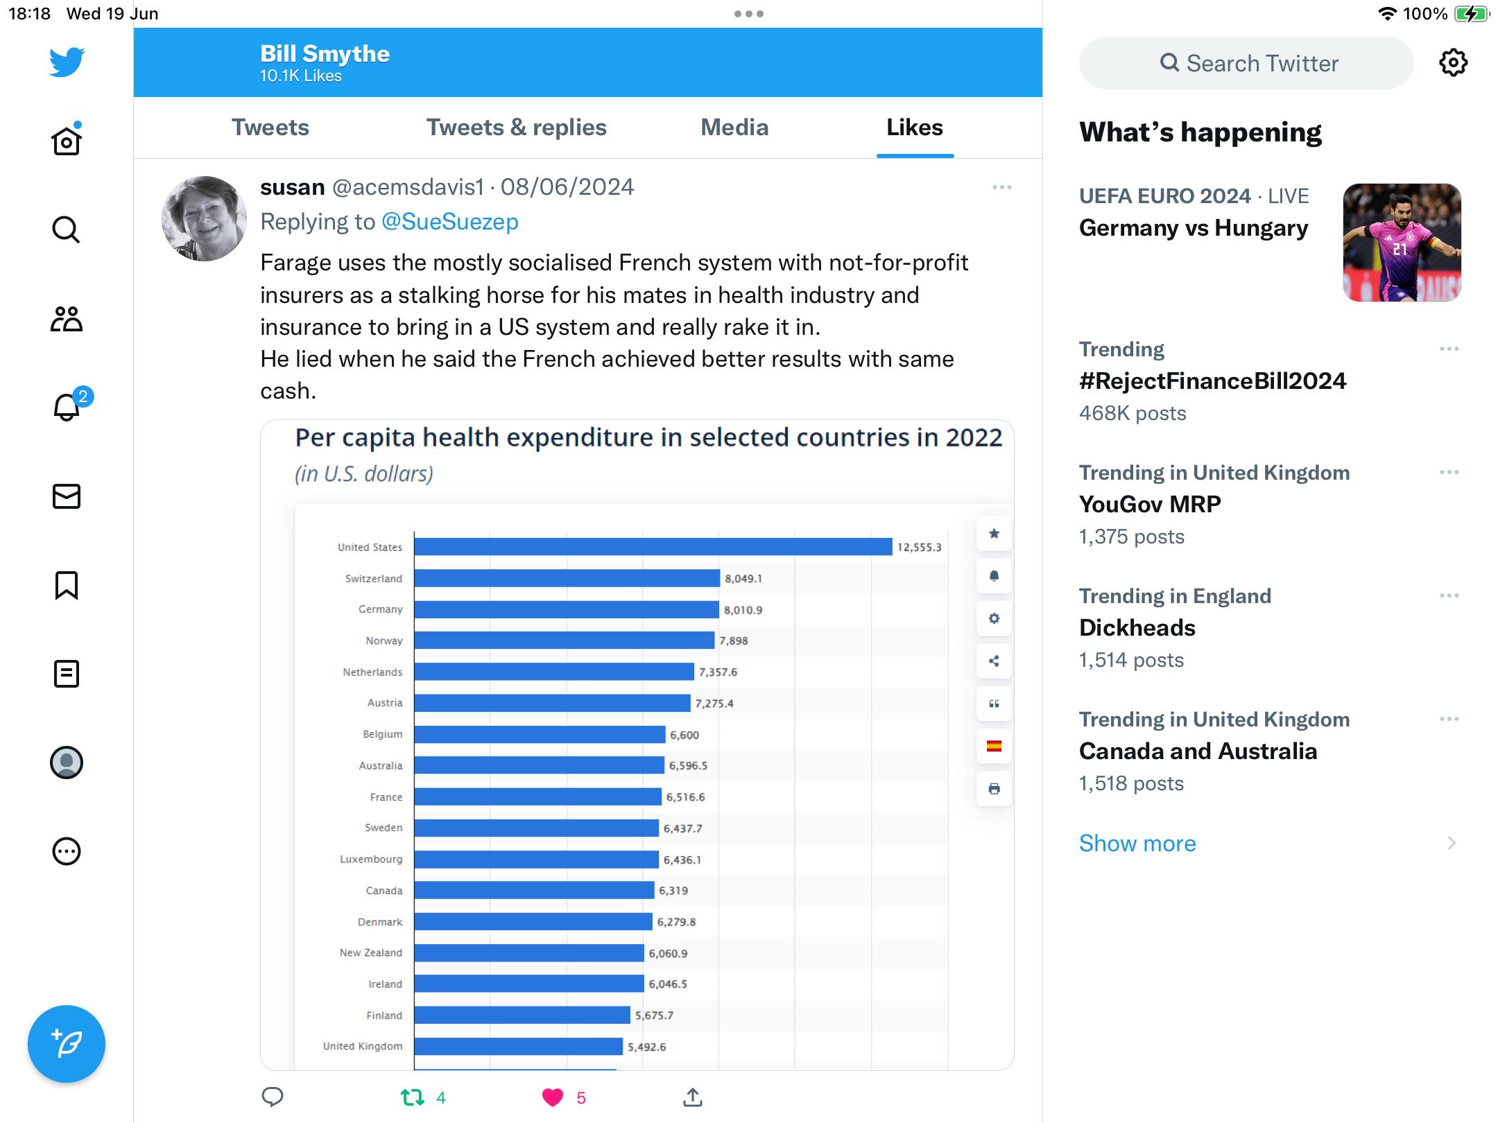Click the chart citation quote icon
The width and height of the screenshot is (1498, 1123).
[x=994, y=704]
